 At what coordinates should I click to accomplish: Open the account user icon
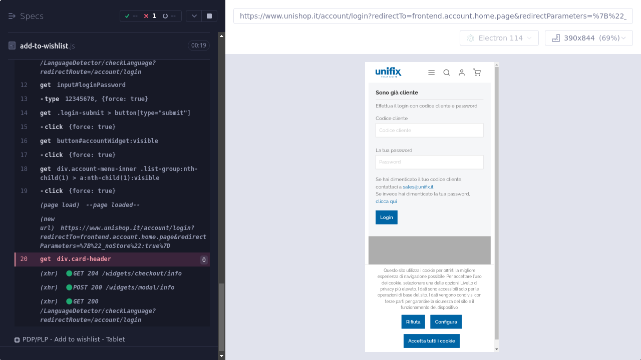point(462,72)
